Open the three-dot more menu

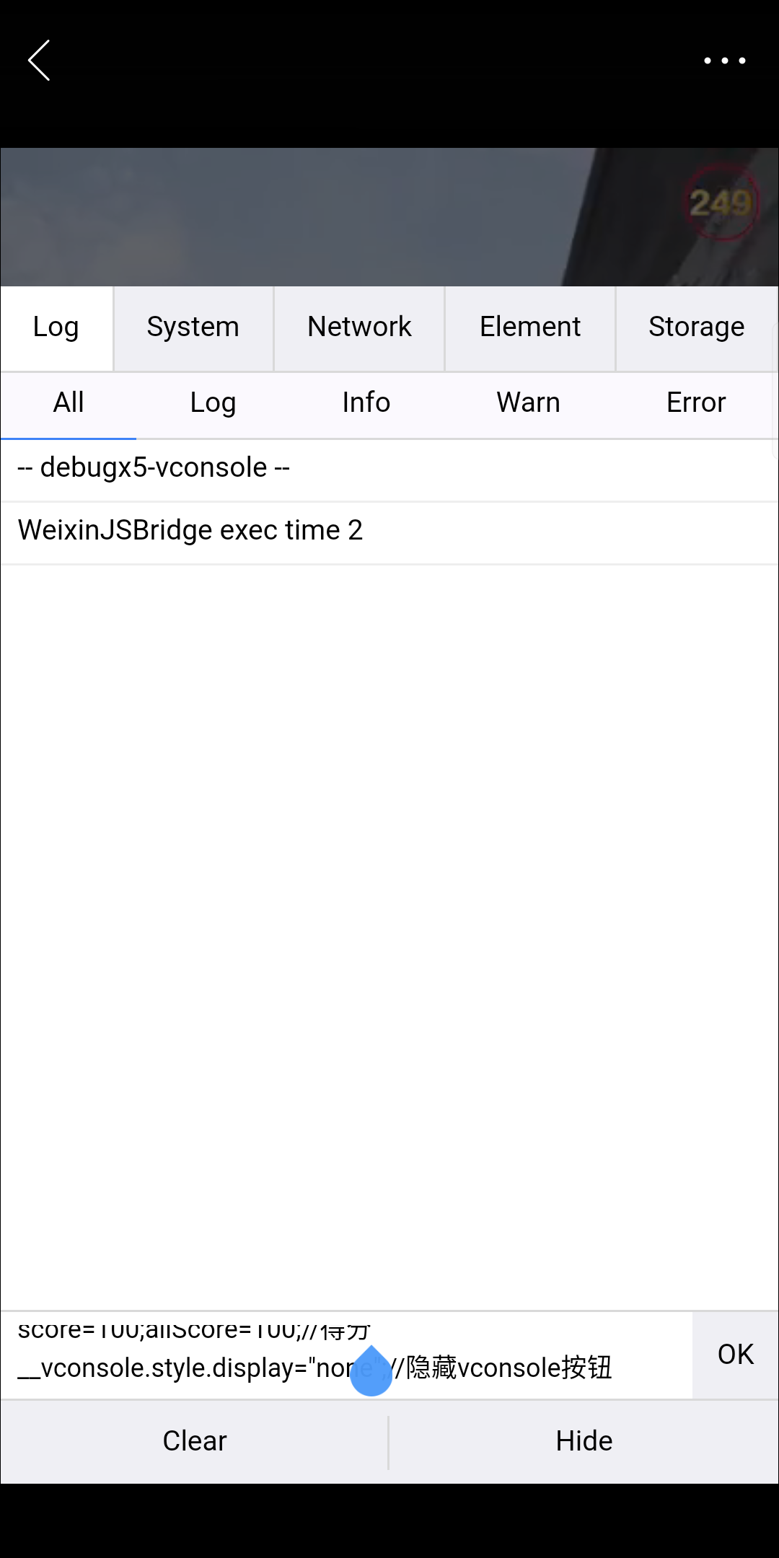point(724,61)
